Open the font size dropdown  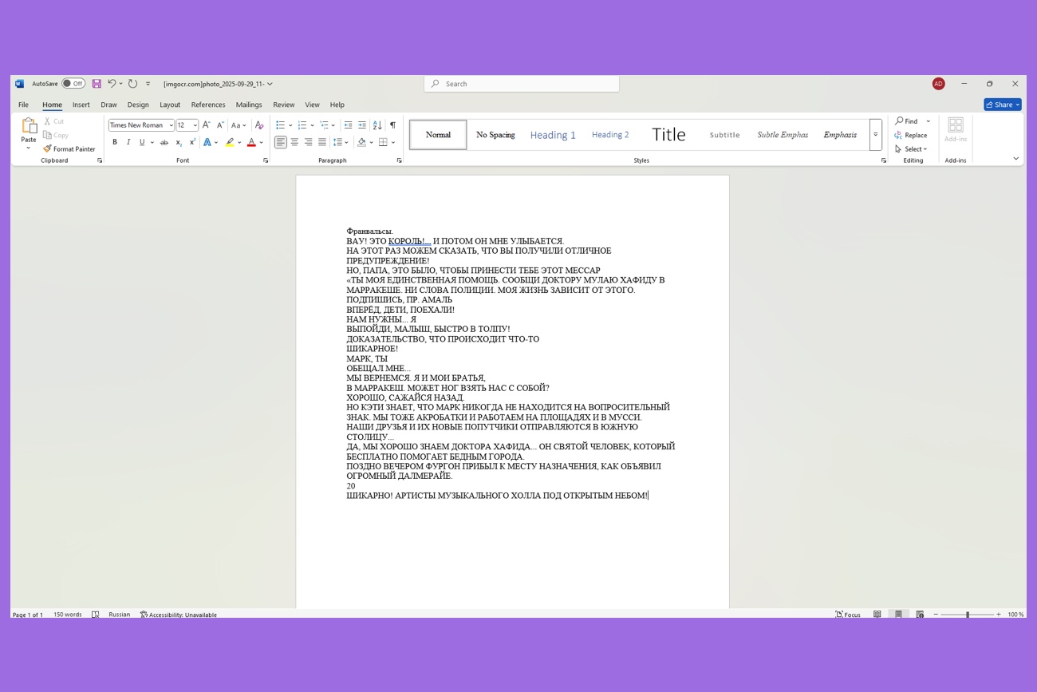coord(195,125)
